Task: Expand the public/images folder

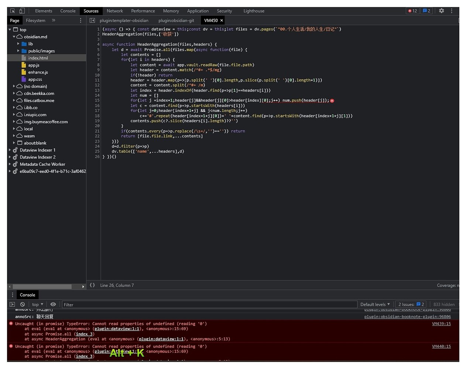Action: click(x=18, y=51)
